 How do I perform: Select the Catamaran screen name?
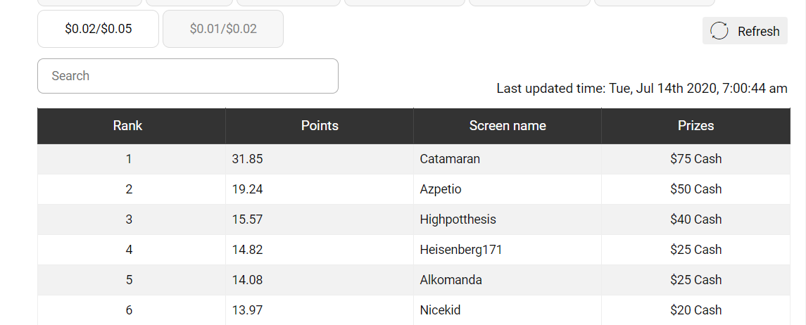pyautogui.click(x=450, y=159)
